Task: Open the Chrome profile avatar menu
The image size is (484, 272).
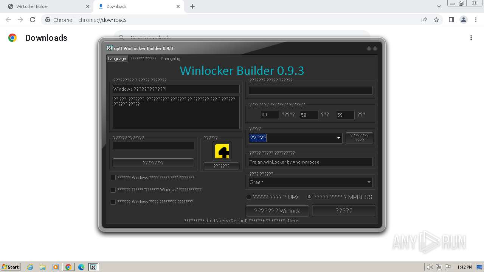Action: 464,20
